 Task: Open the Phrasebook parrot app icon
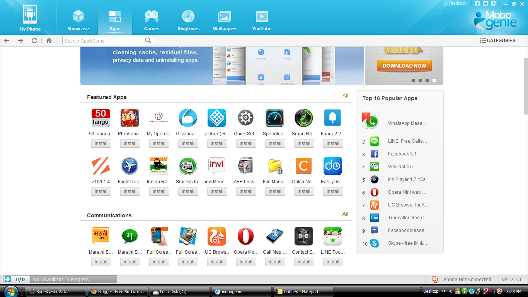click(130, 118)
